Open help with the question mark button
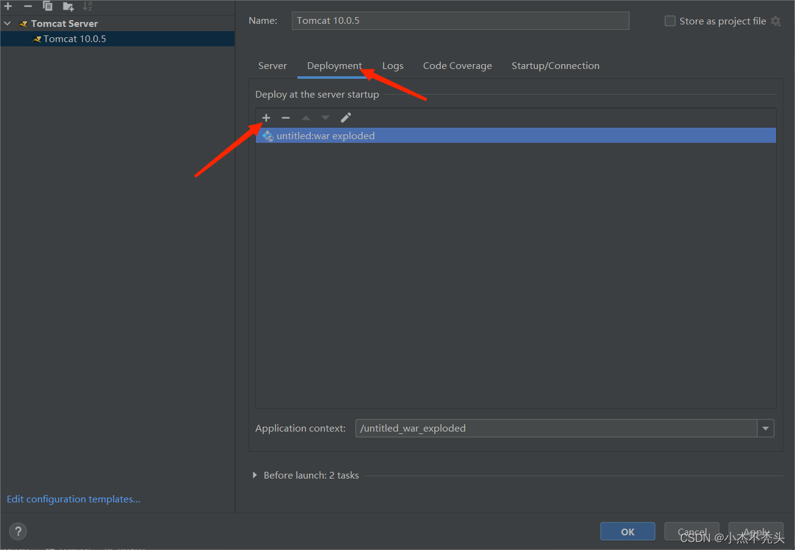 coord(18,531)
